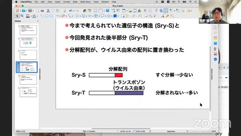Image resolution: width=241 pixels, height=136 pixels.
Task: Click the Wi-Fi status icon
Action: [190, 2]
